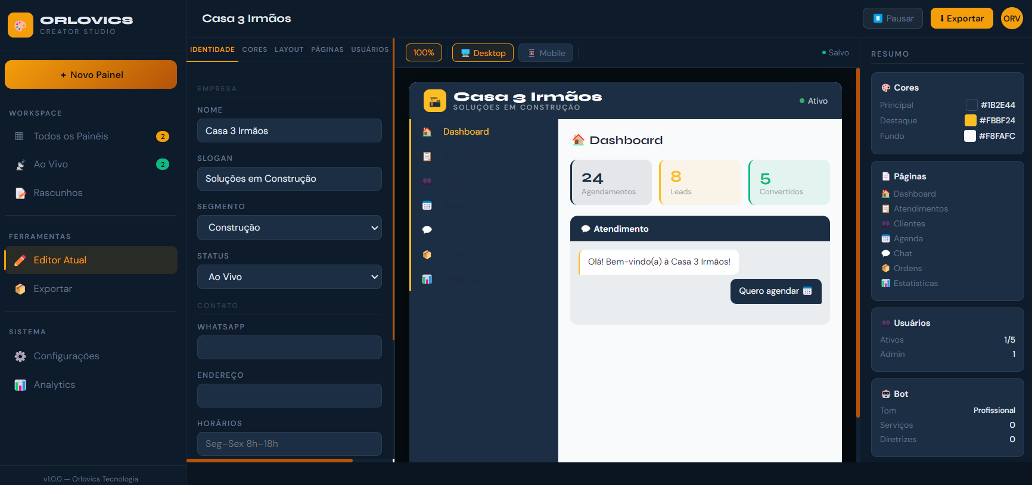Click the Configurações gear icon
This screenshot has height=485, width=1032.
pyautogui.click(x=20, y=356)
